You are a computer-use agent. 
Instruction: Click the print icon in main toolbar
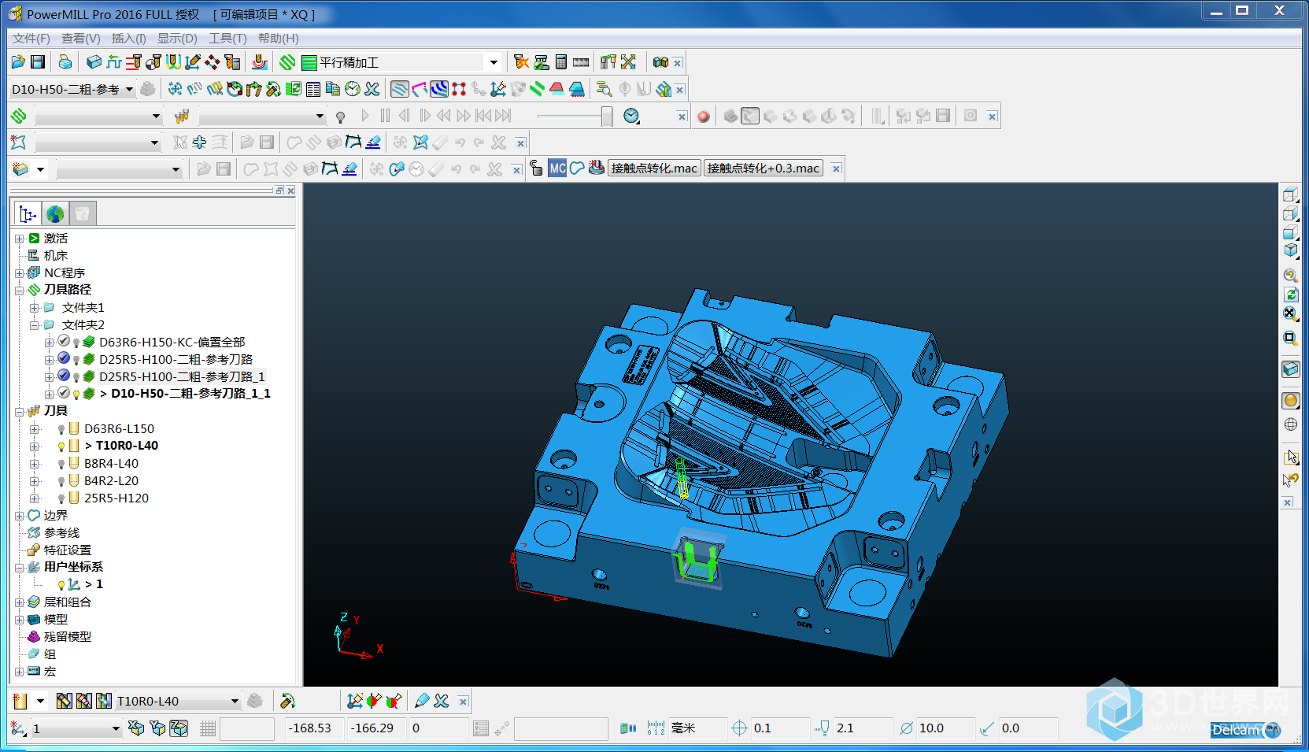[x=65, y=62]
